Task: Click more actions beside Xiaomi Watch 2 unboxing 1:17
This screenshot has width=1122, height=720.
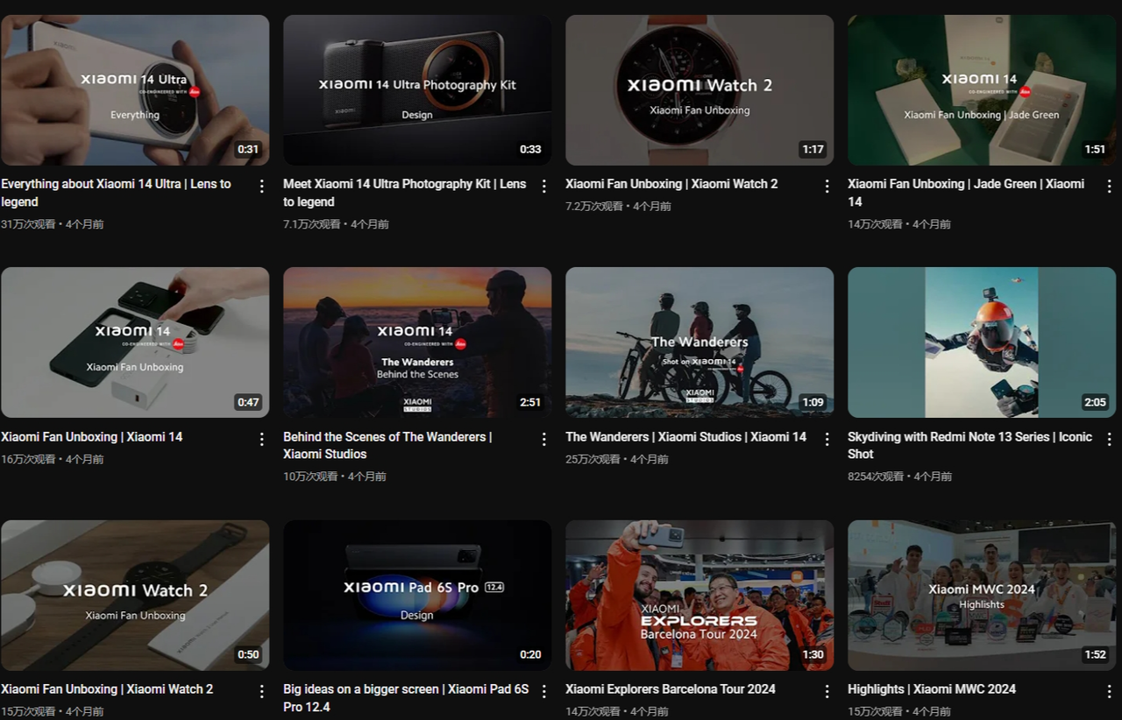Action: coord(826,186)
